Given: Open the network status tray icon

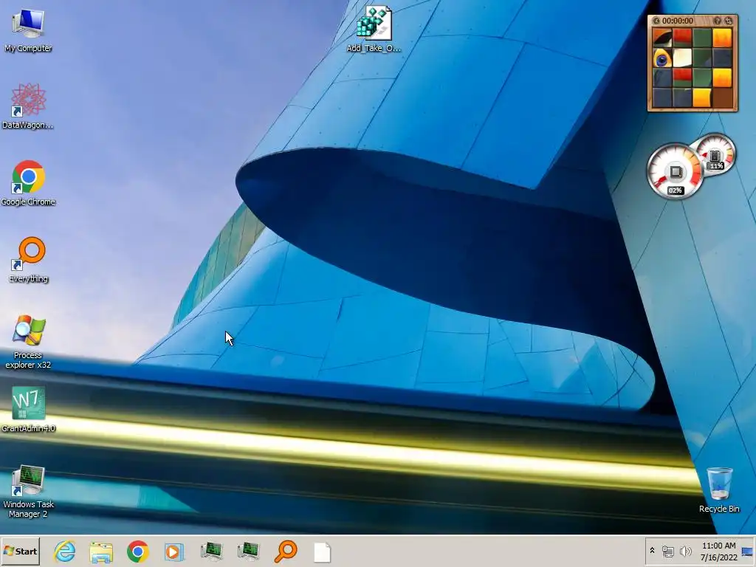Looking at the screenshot, I should 667,551.
